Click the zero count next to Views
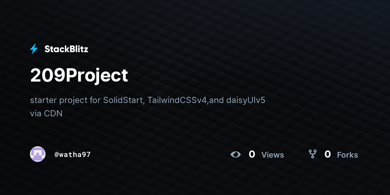The height and width of the screenshot is (195, 390). (x=252, y=154)
